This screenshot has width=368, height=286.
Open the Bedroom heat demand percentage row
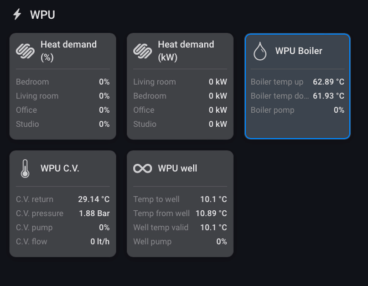tap(62, 82)
